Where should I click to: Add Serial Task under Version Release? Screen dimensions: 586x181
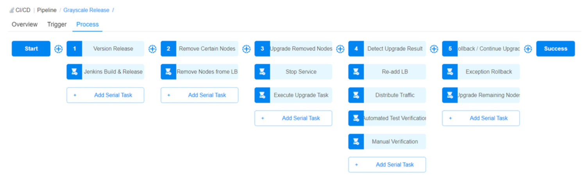tap(105, 95)
